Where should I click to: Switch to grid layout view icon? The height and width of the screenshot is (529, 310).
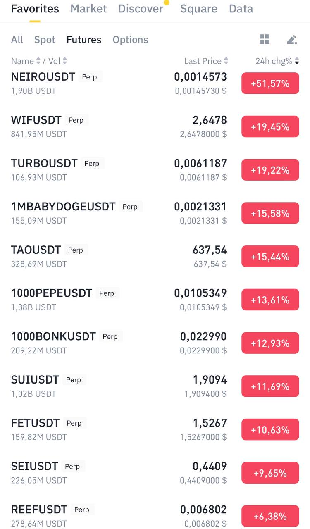click(x=265, y=40)
